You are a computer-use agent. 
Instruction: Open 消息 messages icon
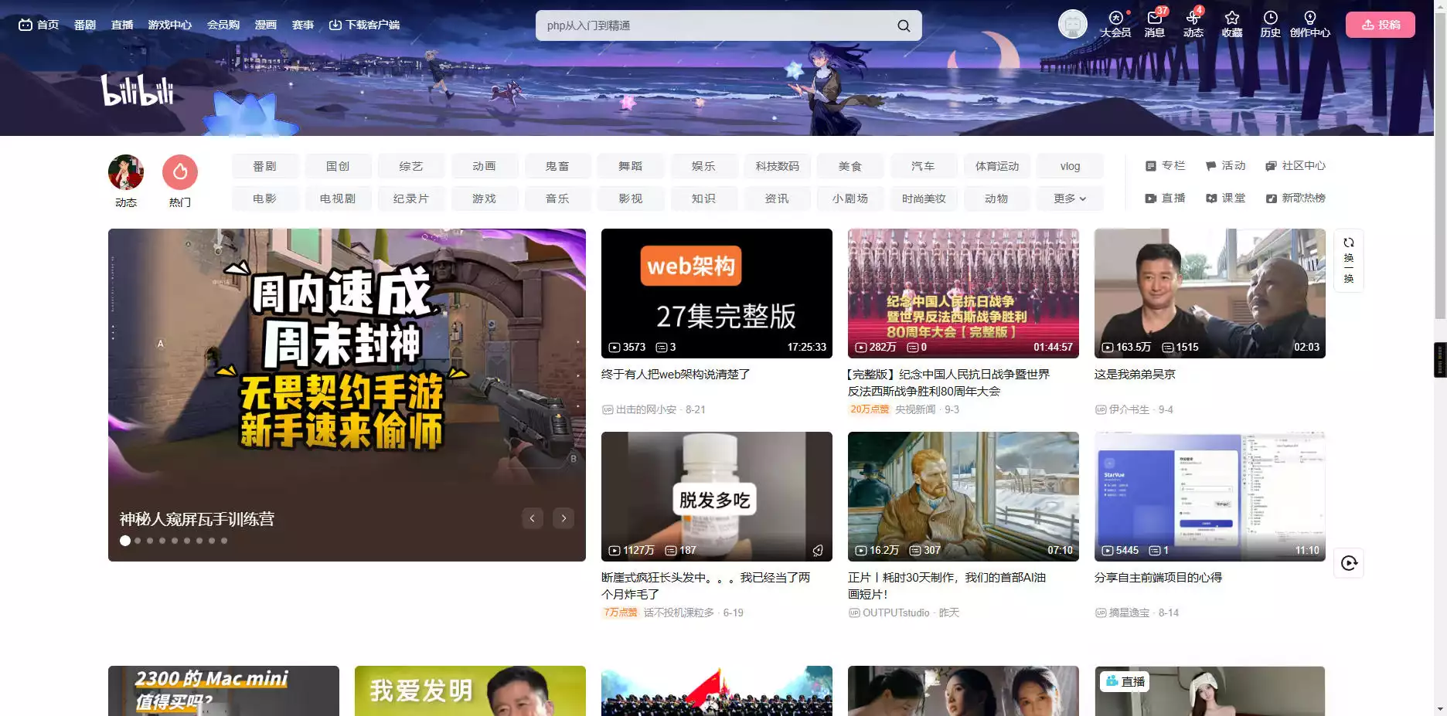pos(1155,24)
